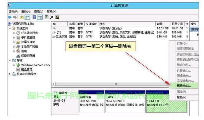Click the Local Users and Groups icon
The height and width of the screenshot is (120, 204).
(x=18, y=47)
